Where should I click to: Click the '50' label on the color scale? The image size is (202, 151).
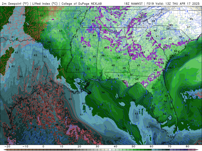tap(134, 146)
